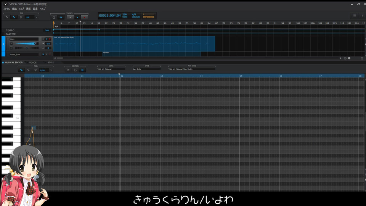Open the ヘルプ menu
Screen dimensions: 366x206
pyautogui.click(x=43, y=9)
